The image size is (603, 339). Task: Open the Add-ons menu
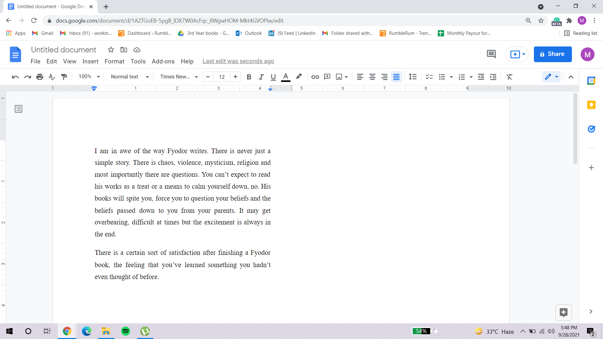point(163,61)
